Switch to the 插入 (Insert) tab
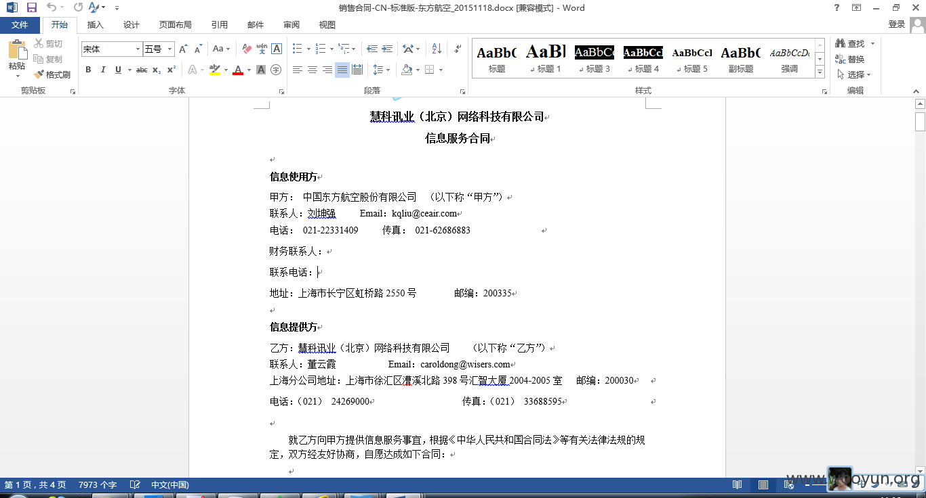 pyautogui.click(x=96, y=24)
